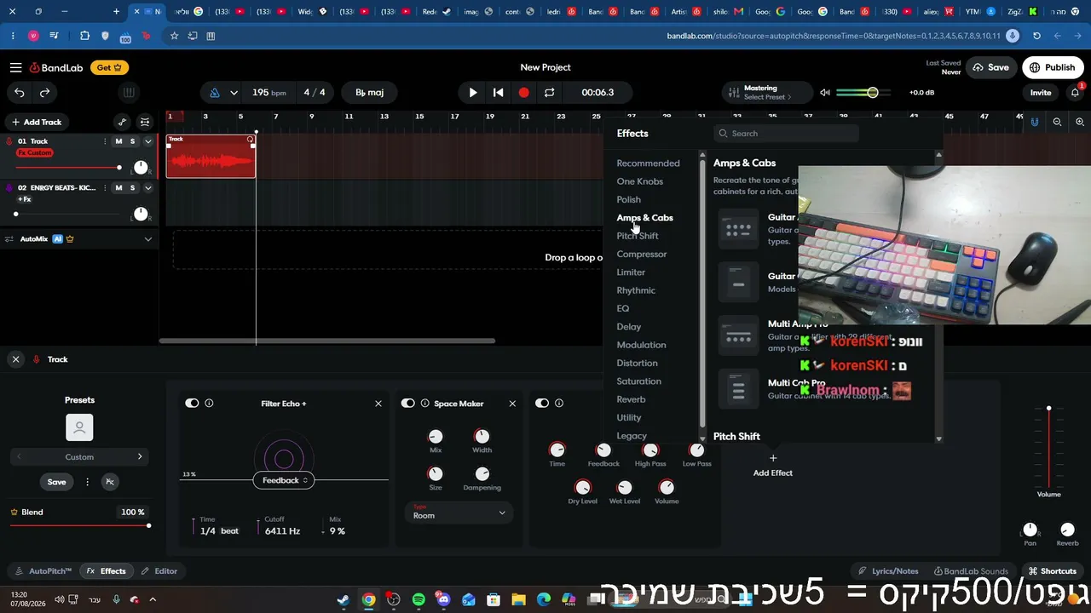This screenshot has height=613, width=1091.
Task: Publish the project
Action: (1052, 67)
